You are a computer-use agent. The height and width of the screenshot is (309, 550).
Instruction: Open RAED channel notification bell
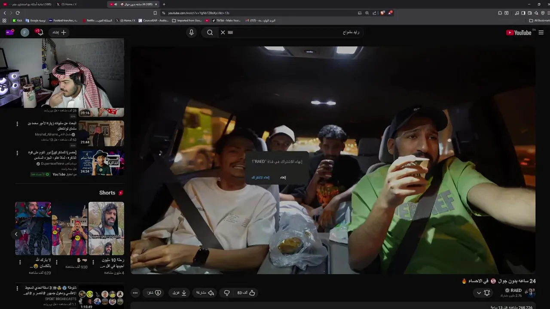(487, 293)
